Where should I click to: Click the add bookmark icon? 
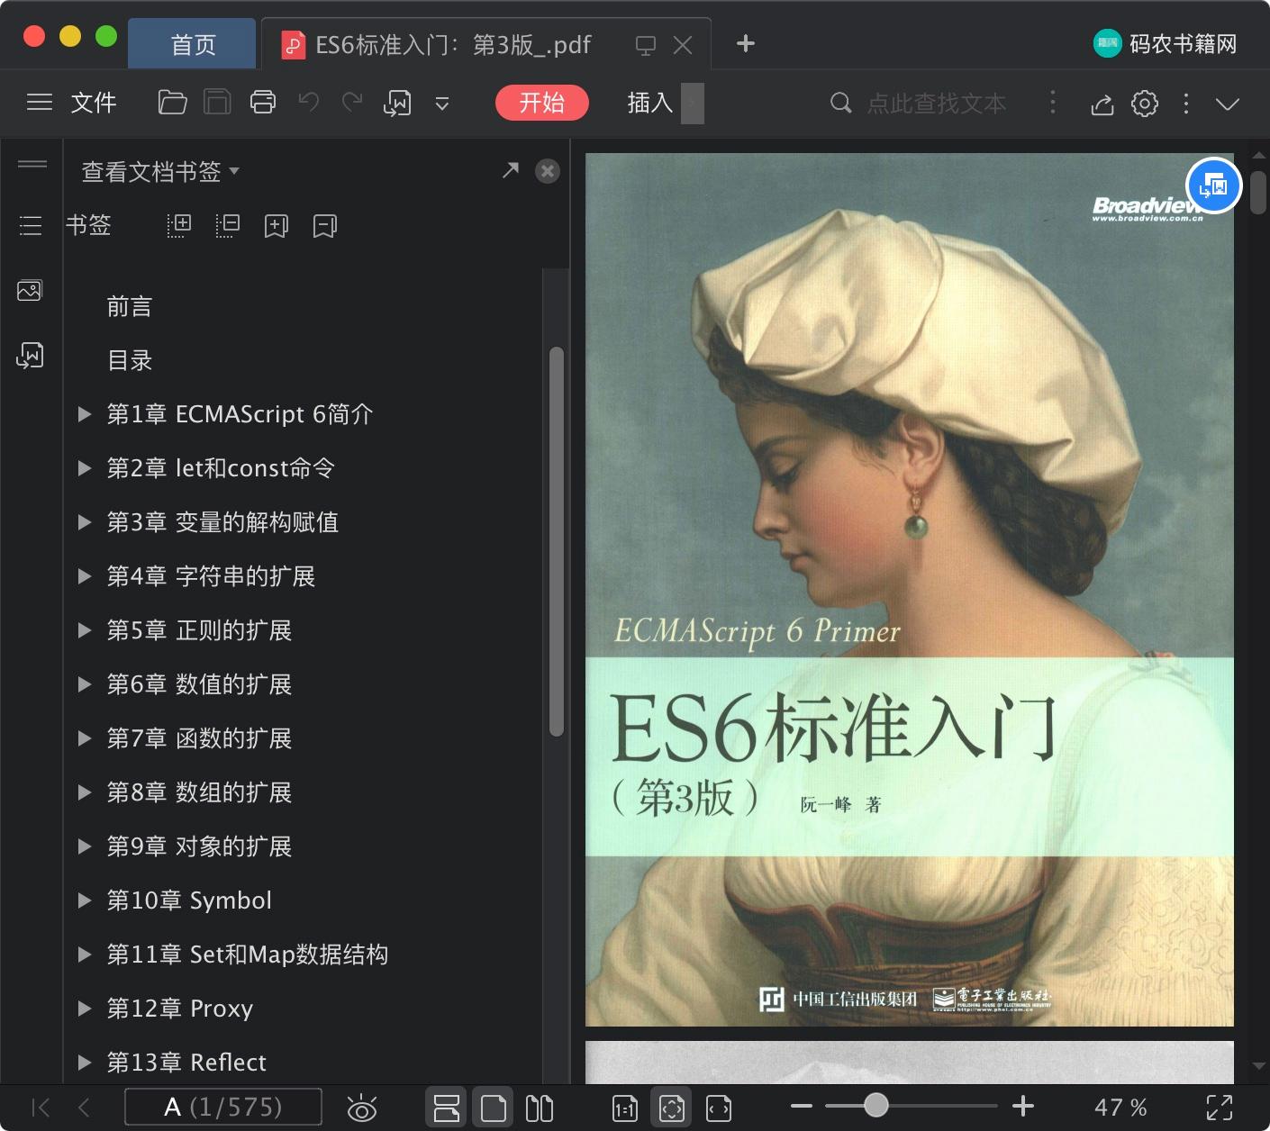tap(277, 226)
